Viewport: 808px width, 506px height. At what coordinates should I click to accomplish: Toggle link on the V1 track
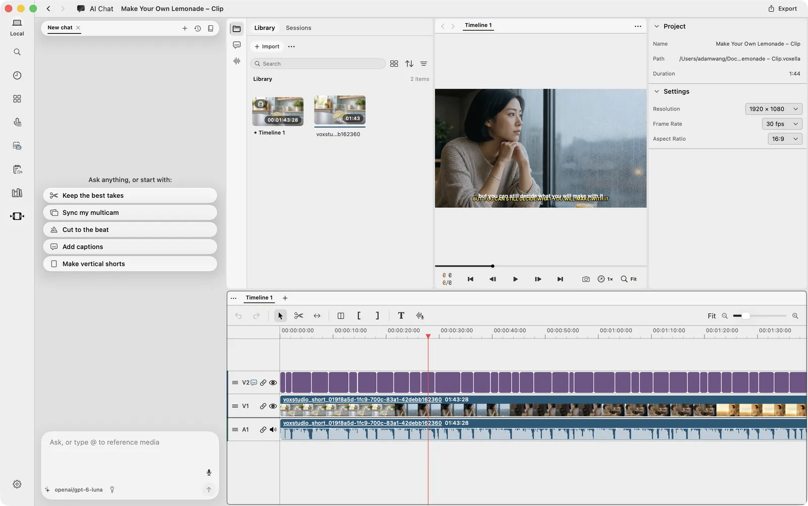click(263, 406)
